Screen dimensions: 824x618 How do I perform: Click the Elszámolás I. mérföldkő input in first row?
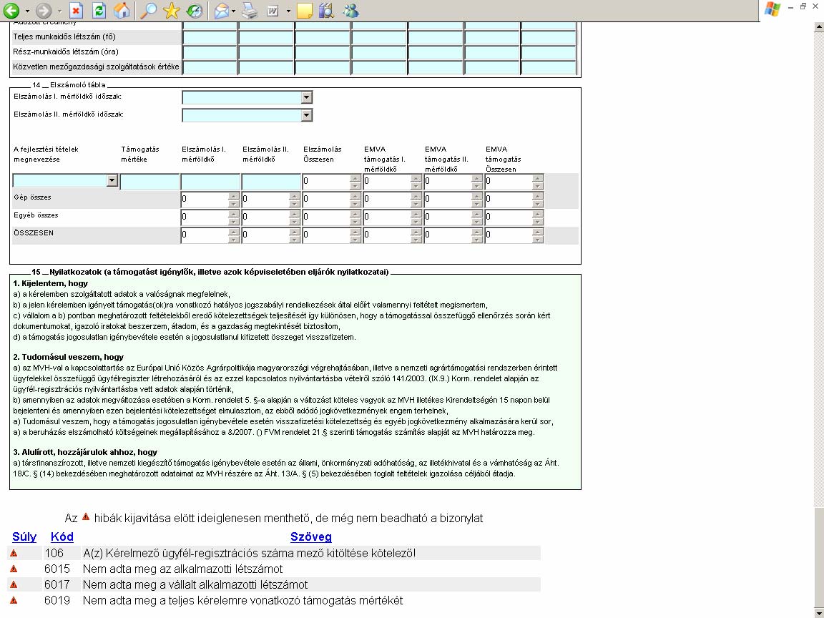[x=210, y=182]
